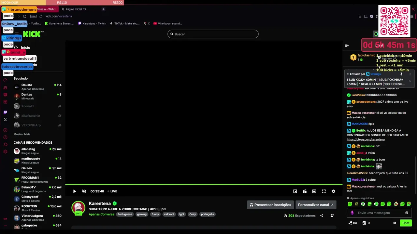Screen dimensions: 417x234
Task: Open the BaianoTV recommended channel
Action: [x=37, y=189]
